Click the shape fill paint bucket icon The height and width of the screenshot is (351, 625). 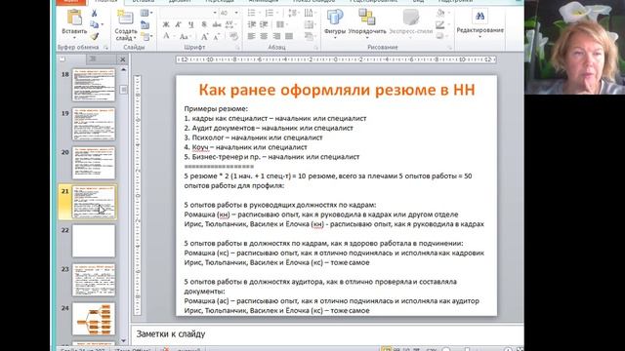(440, 13)
